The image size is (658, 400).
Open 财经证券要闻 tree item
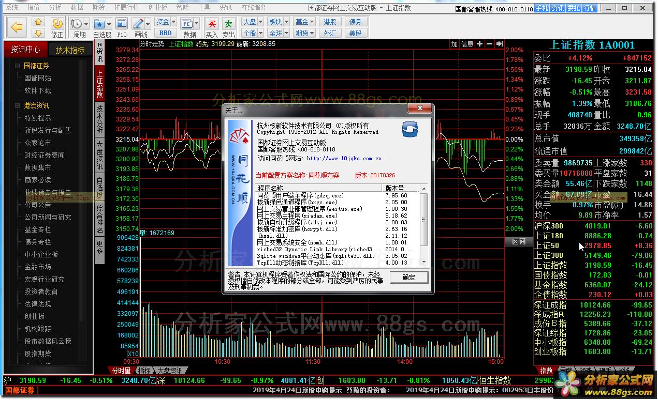click(x=45, y=155)
